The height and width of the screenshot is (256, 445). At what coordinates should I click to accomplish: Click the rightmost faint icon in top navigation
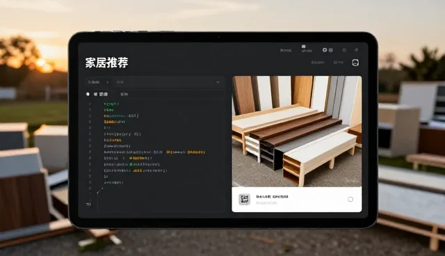(356, 50)
